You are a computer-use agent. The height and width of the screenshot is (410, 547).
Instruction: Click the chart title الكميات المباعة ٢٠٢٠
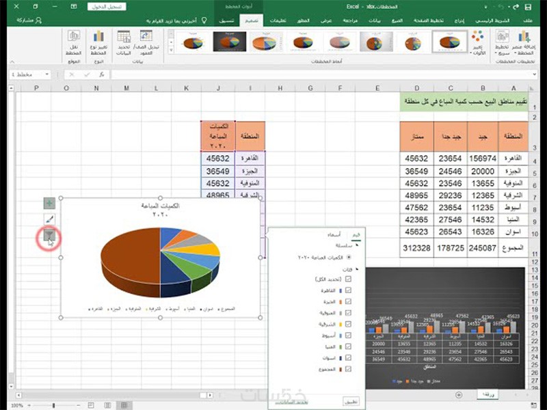[x=160, y=210]
